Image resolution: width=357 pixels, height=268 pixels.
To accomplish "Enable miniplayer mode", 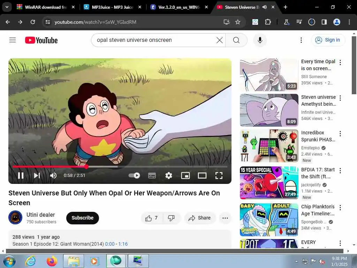I will [x=185, y=176].
